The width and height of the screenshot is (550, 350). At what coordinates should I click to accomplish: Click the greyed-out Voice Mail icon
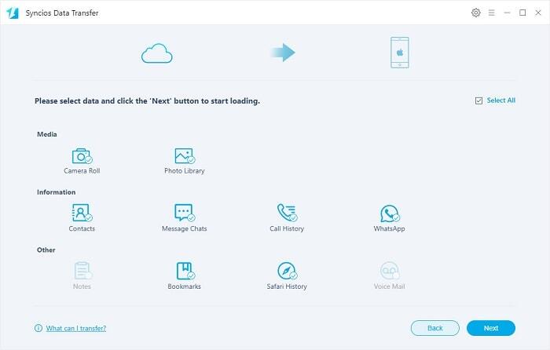pyautogui.click(x=389, y=271)
